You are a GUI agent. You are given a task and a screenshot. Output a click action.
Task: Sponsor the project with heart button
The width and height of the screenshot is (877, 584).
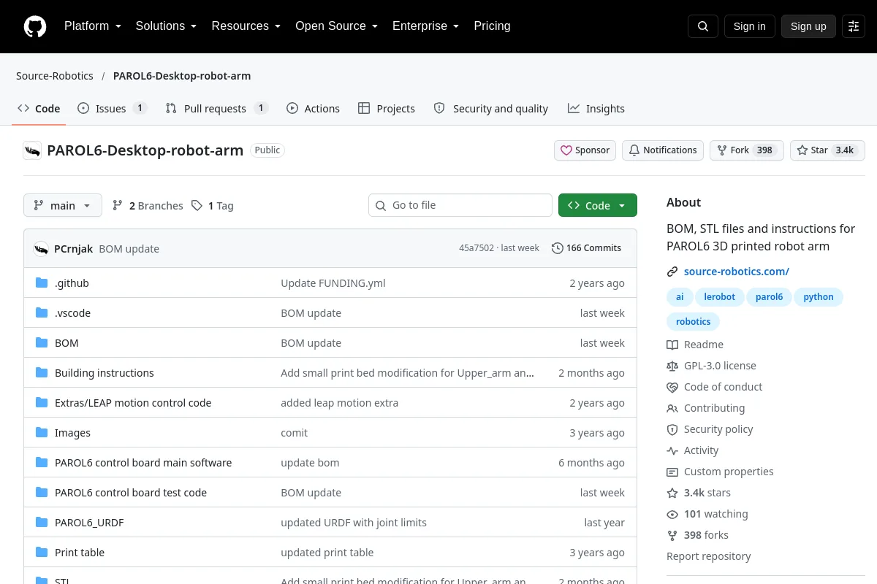(x=585, y=150)
